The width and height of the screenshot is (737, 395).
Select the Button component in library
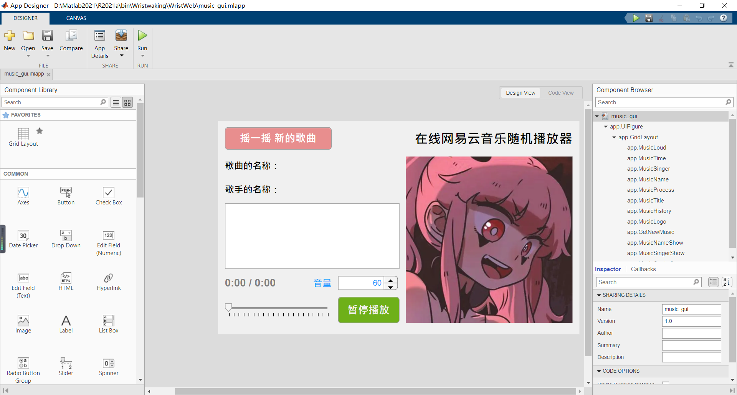click(66, 196)
